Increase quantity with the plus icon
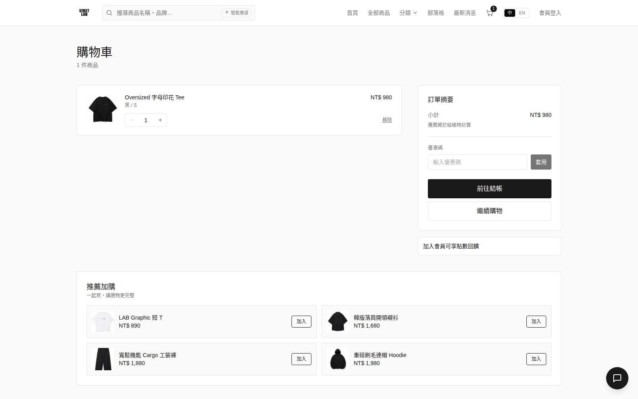This screenshot has width=638, height=399. click(160, 120)
